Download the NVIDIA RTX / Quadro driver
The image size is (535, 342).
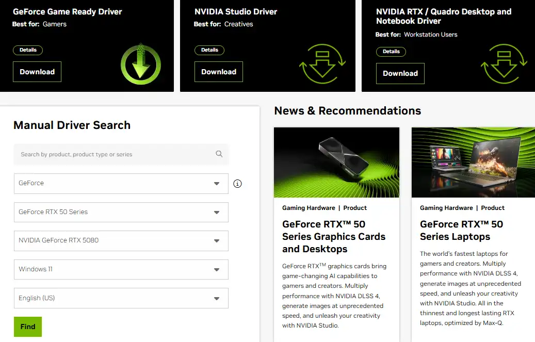(400, 73)
